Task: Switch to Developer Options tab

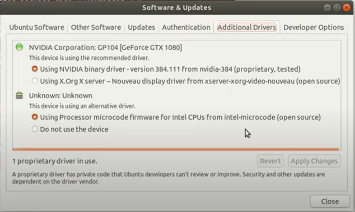Action: [x=313, y=28]
